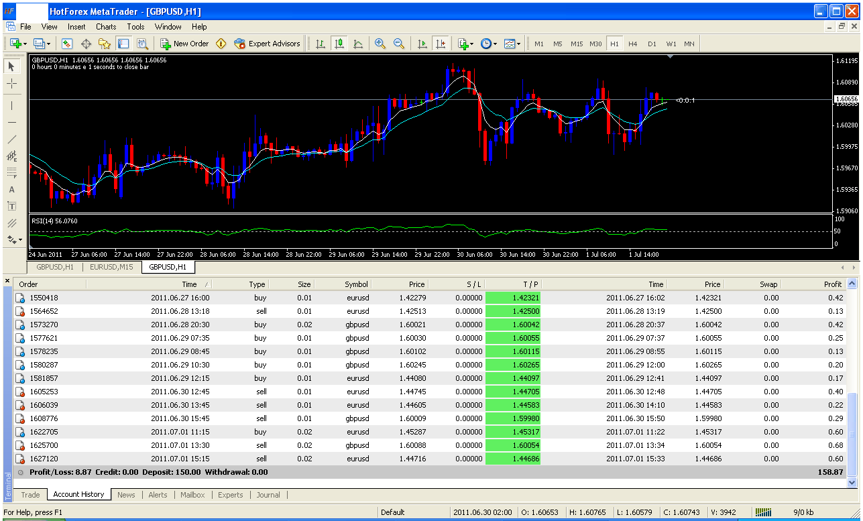Select the diagonal lines drawing tool
863x521 pixels.
(12, 223)
